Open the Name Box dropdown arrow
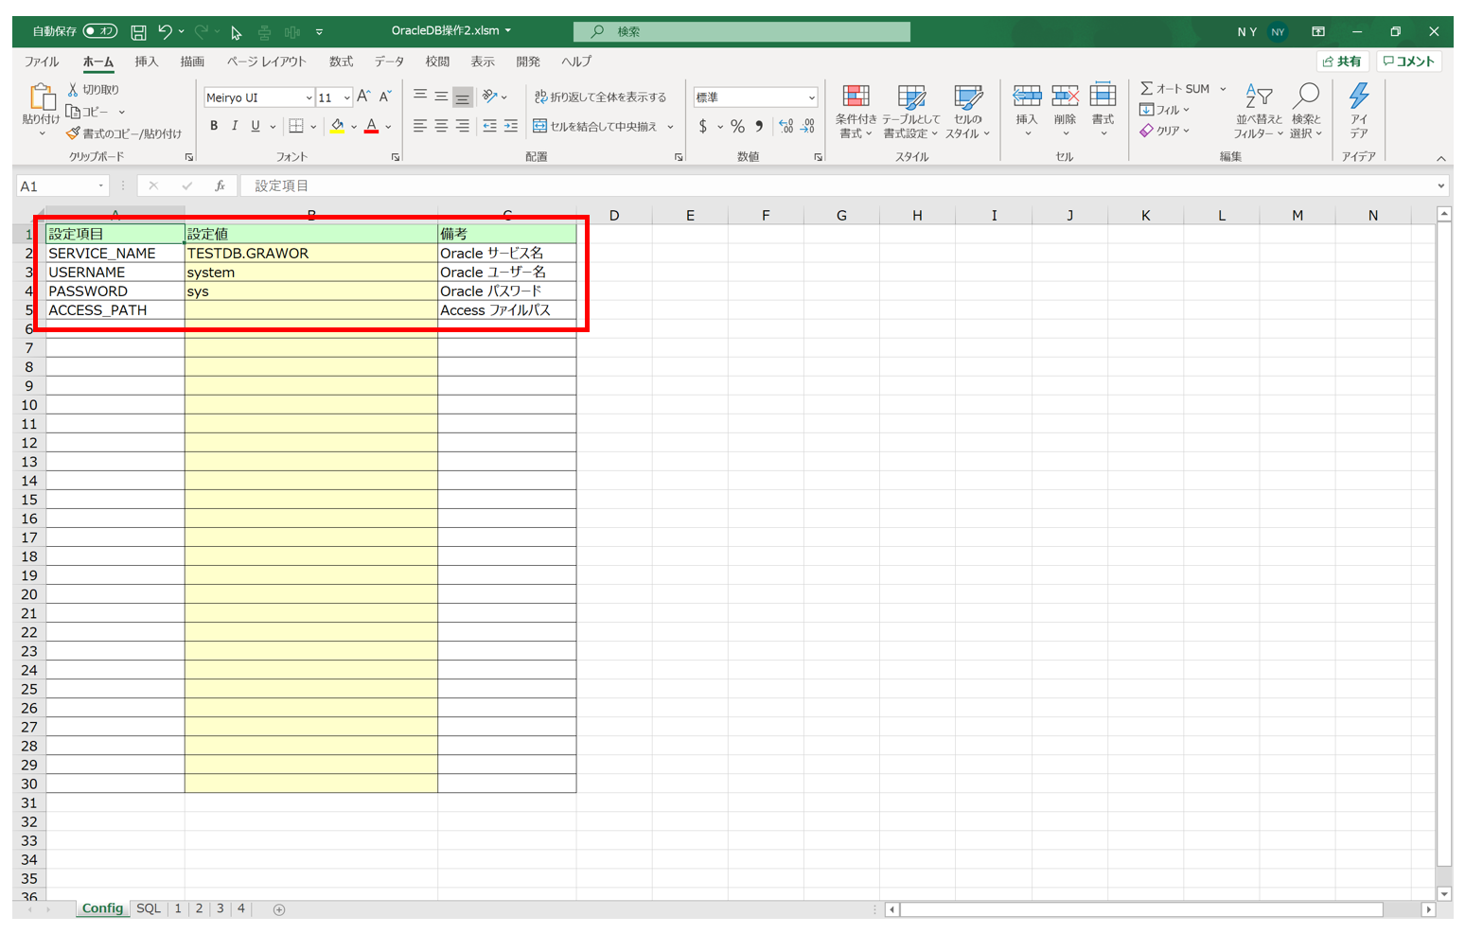 coord(100,186)
